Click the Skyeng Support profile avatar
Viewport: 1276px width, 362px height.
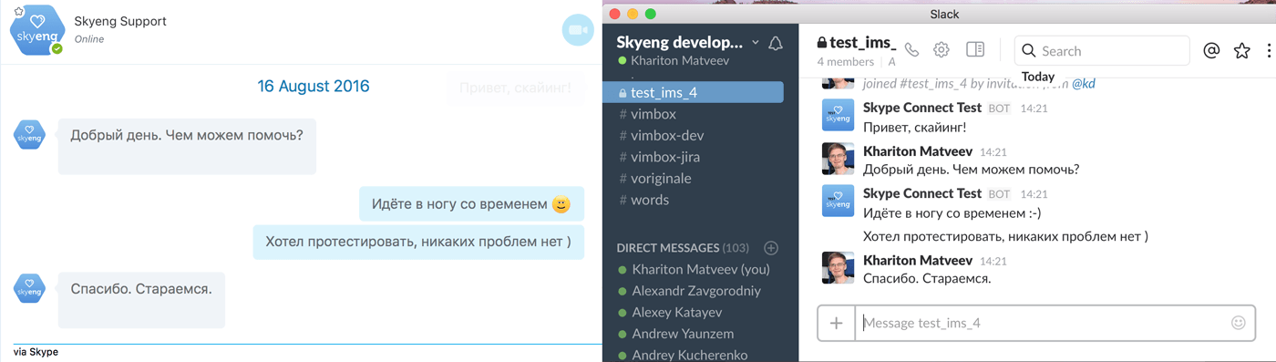click(x=37, y=30)
